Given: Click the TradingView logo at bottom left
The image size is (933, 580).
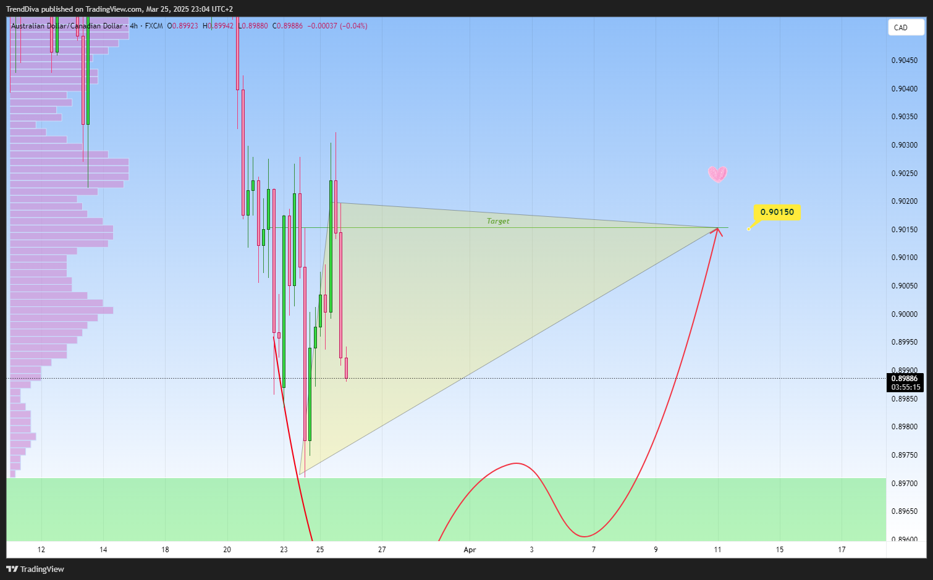Looking at the screenshot, I should (35, 569).
